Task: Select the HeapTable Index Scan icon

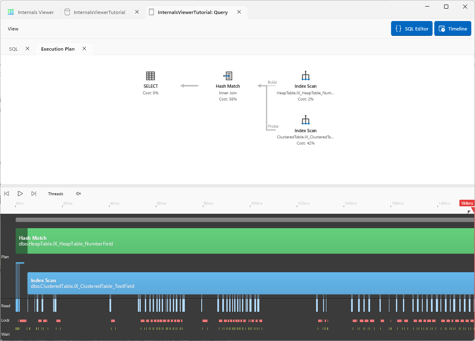Action: click(306, 76)
